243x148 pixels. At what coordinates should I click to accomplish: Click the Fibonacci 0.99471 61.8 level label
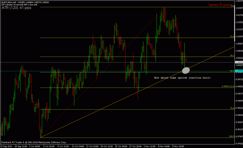228,86
